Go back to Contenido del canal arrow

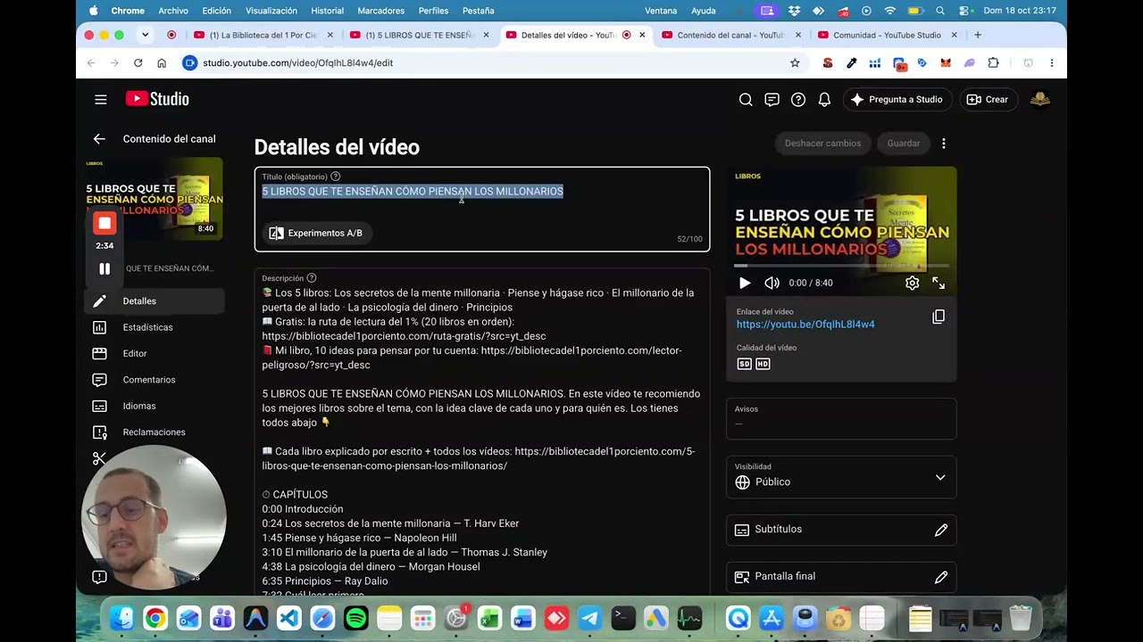[x=99, y=139]
